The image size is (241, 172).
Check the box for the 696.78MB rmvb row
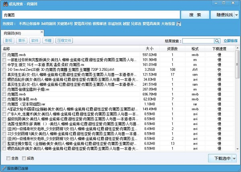tap(4, 94)
